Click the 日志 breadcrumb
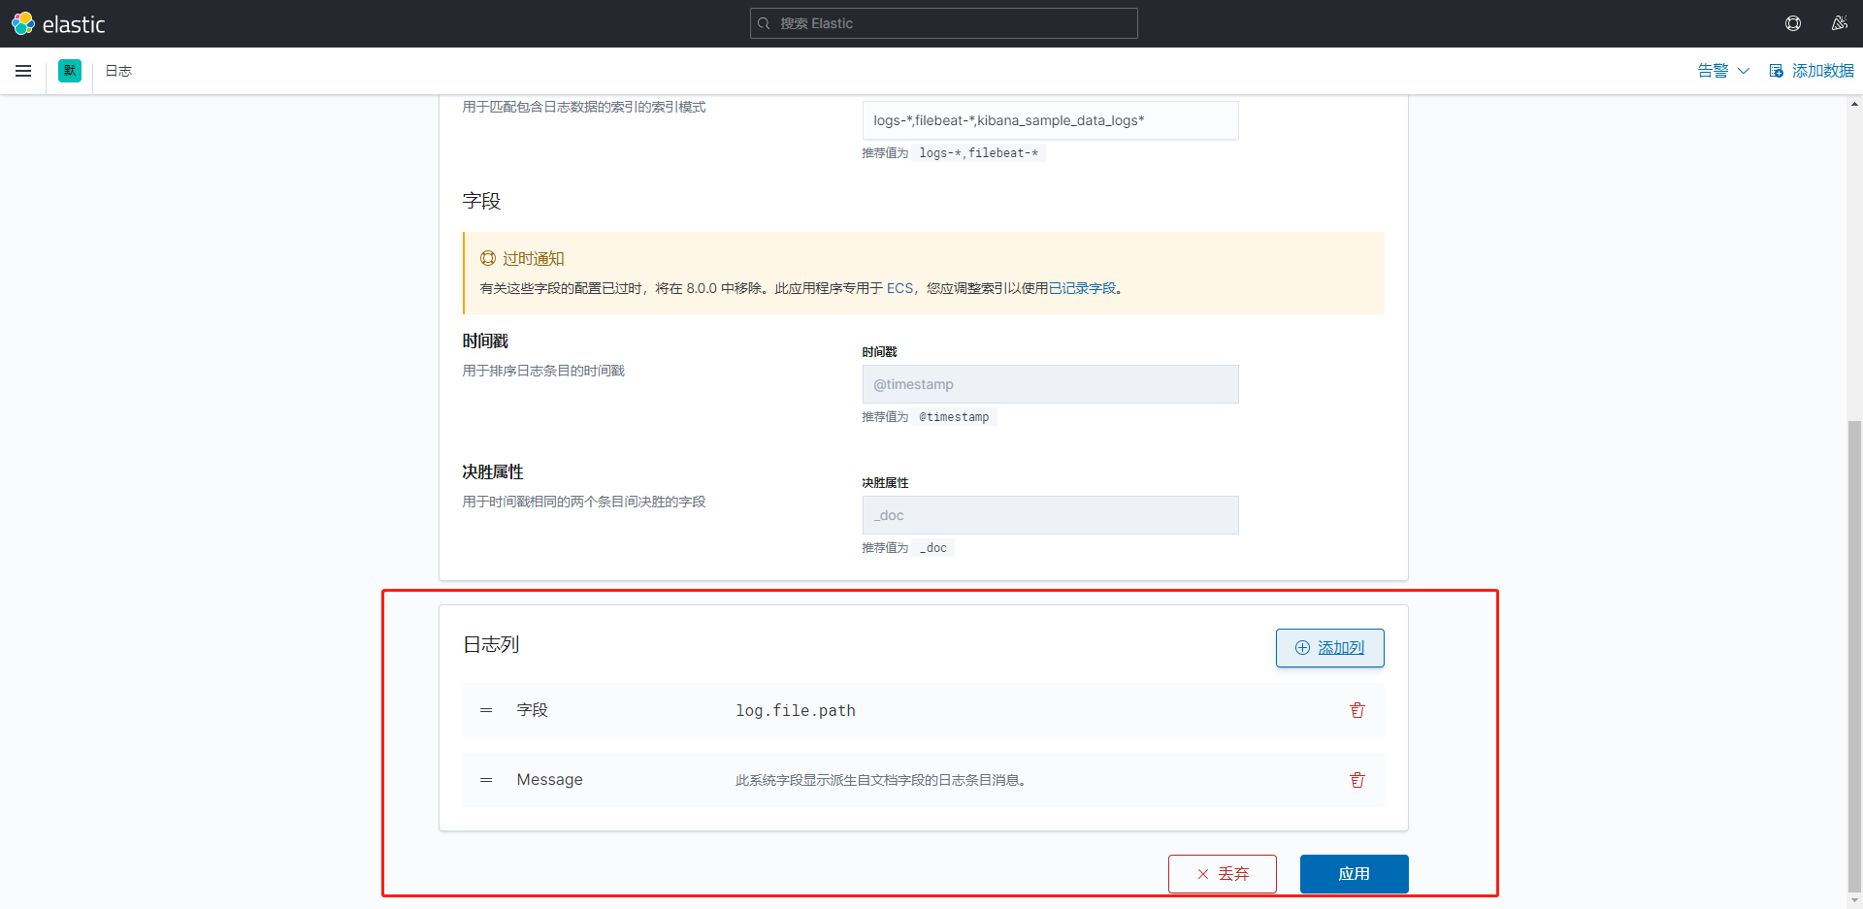The image size is (1863, 909). [x=118, y=71]
